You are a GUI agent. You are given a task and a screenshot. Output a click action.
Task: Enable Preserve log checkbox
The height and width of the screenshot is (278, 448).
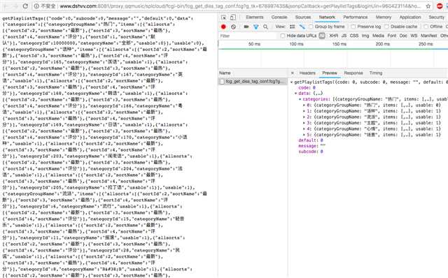pos(353,27)
